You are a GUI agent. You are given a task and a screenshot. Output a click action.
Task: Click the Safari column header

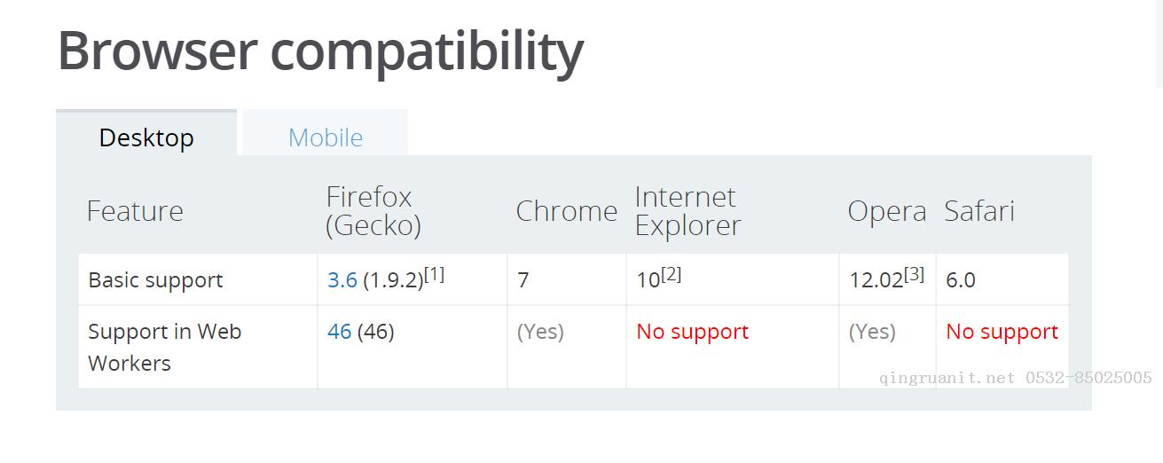click(x=978, y=211)
